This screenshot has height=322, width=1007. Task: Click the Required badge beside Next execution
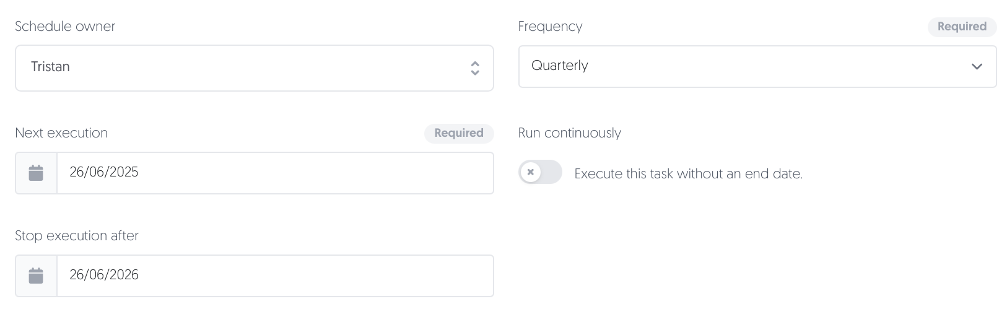[x=459, y=133]
